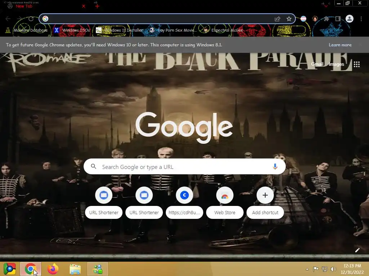The width and height of the screenshot is (369, 276).
Task: Go back to previous page
Action: pos(8,19)
